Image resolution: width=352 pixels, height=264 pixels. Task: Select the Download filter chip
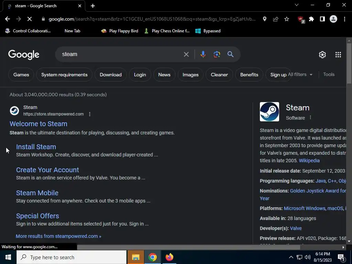pyautogui.click(x=111, y=75)
